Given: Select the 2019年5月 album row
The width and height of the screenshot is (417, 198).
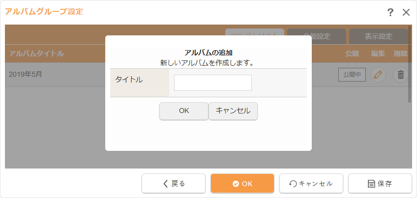Looking at the screenshot, I should 49,75.
